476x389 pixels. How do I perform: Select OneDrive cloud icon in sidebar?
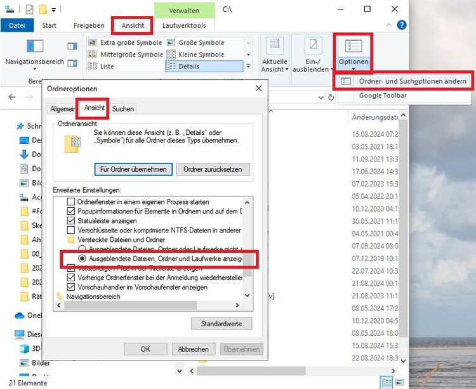[x=20, y=316]
